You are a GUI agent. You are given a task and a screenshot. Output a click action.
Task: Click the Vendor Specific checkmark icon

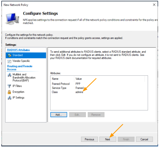point(9,61)
